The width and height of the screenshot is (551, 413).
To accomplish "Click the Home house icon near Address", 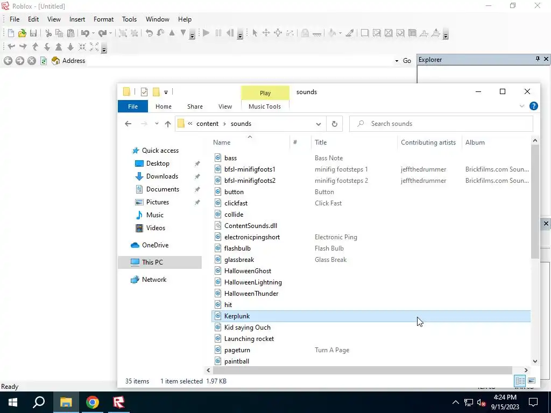I will click(55, 61).
